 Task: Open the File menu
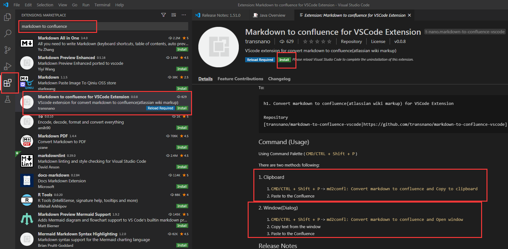point(17,5)
